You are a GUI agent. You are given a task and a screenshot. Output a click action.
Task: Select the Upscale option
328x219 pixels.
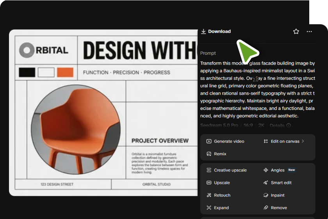(x=222, y=183)
